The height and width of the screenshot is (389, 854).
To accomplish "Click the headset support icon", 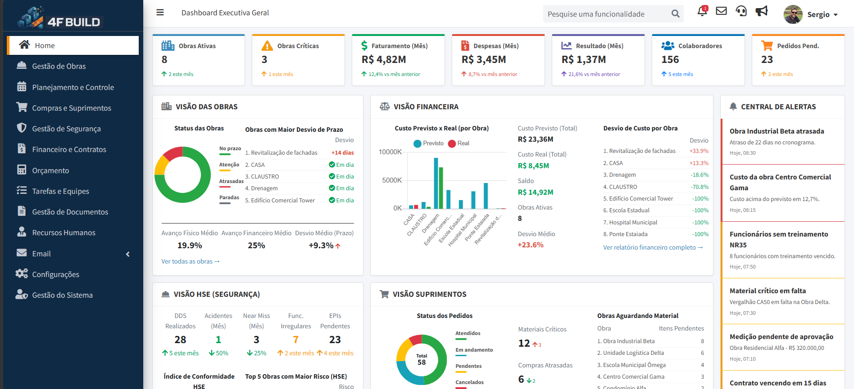I will click(741, 11).
